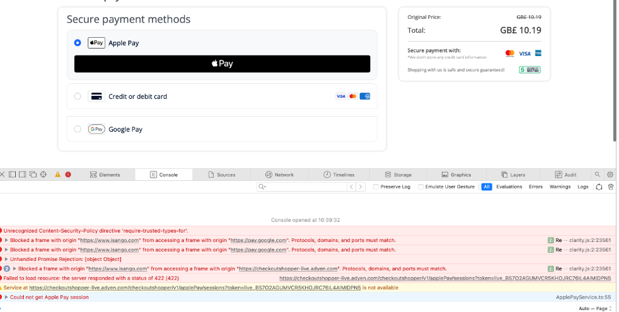Open clarity.js:2:23561 on the adyen.com row
Viewport: 619px width, 312px height.
[590, 269]
